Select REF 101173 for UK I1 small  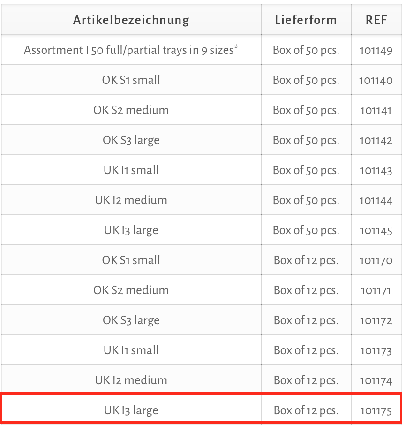pos(376,351)
